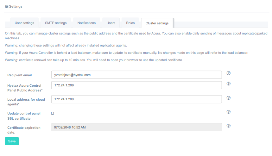
Task: Switch to the User settings tab
Action: click(x=24, y=23)
